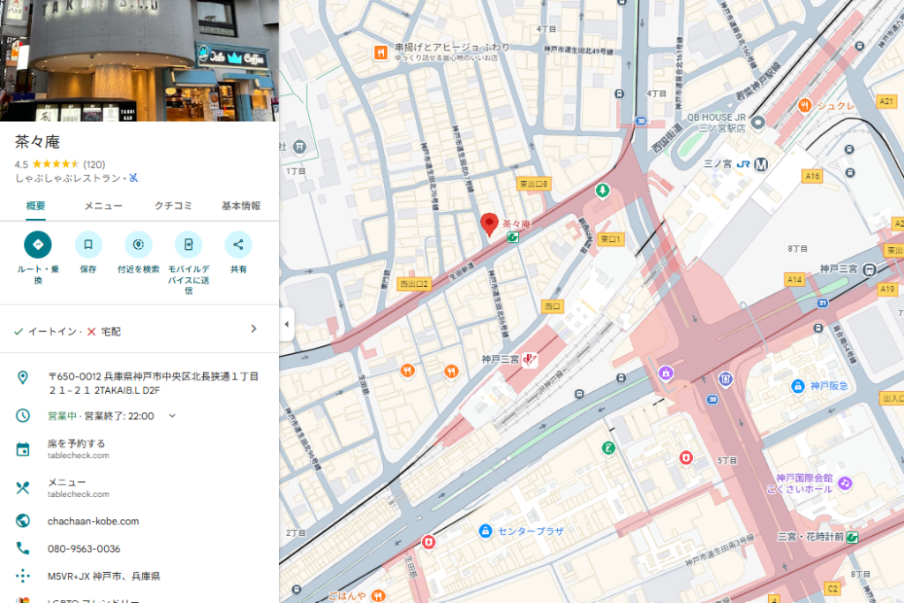Viewport: 904px width, 603px height.
Task: Expand the イートイン・宅配 service options row
Action: [253, 329]
